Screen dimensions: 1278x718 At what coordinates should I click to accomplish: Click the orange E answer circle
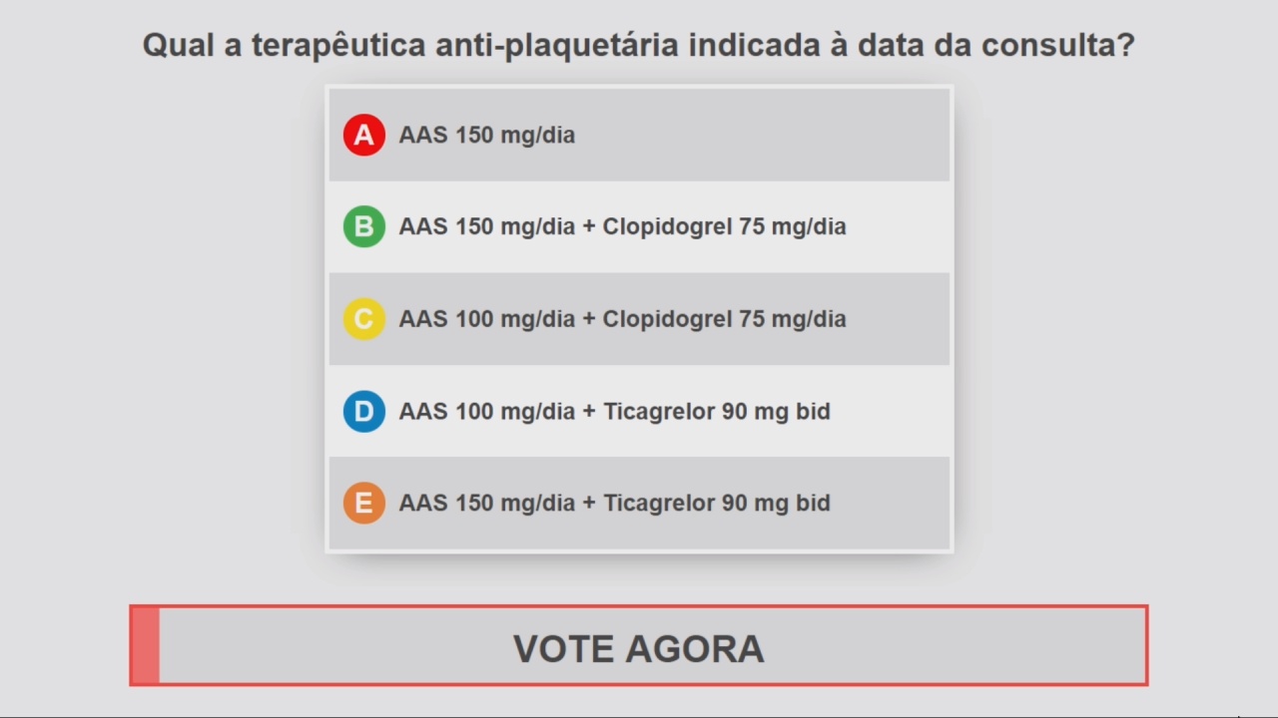(364, 503)
